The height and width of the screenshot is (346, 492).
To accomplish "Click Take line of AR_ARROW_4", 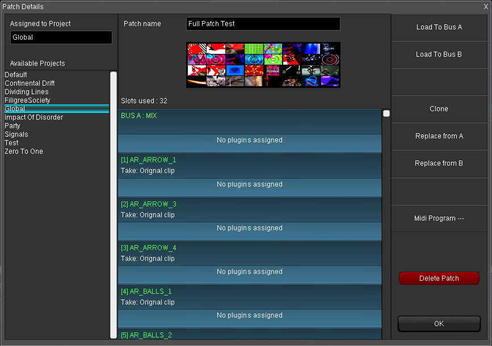I will point(148,259).
